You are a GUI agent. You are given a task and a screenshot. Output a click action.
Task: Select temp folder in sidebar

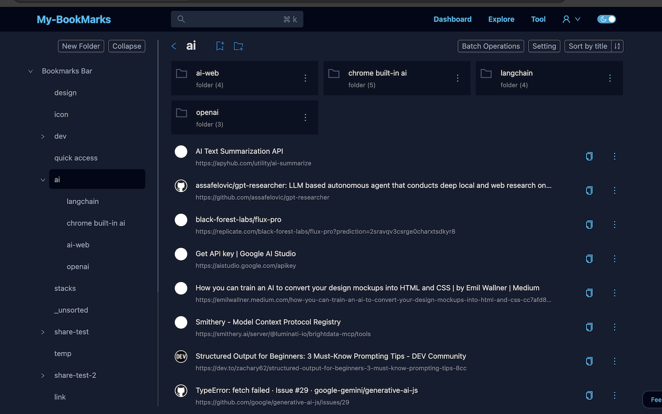click(63, 353)
